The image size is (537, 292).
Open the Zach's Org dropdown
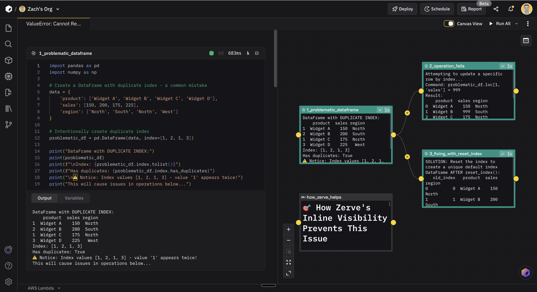click(58, 9)
